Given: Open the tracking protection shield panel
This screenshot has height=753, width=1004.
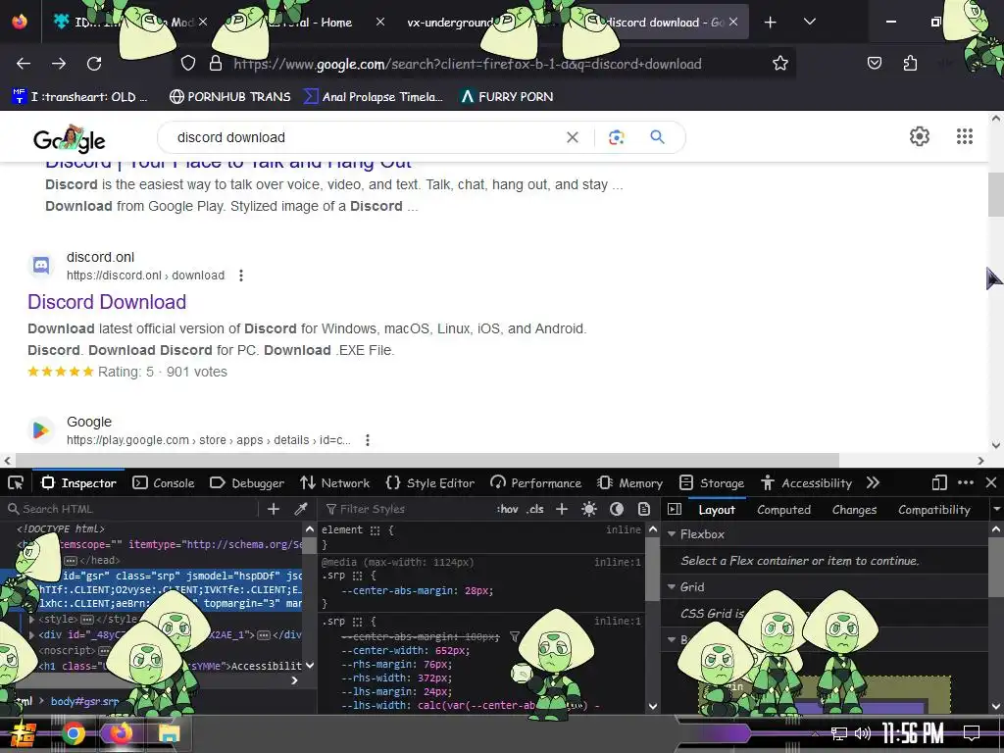Looking at the screenshot, I should click(x=187, y=64).
